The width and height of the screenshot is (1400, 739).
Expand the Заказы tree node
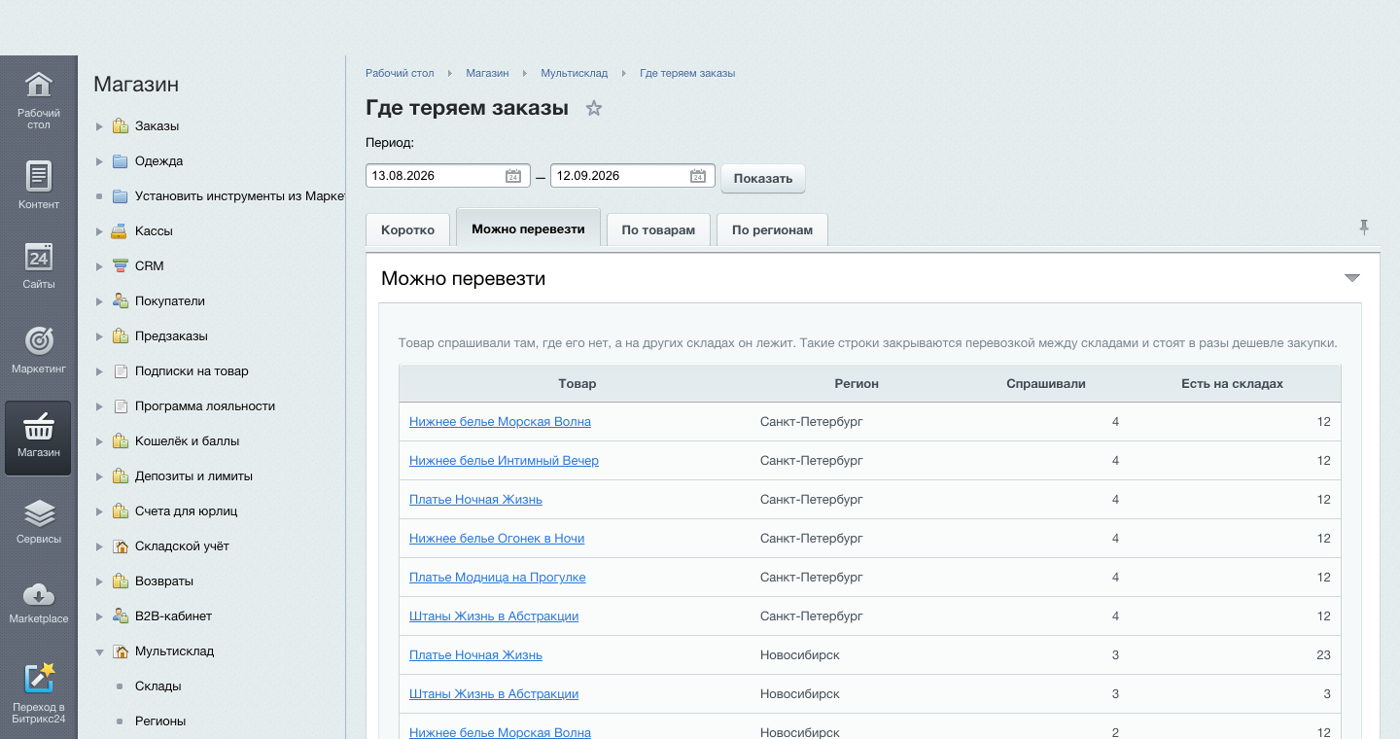(x=99, y=126)
